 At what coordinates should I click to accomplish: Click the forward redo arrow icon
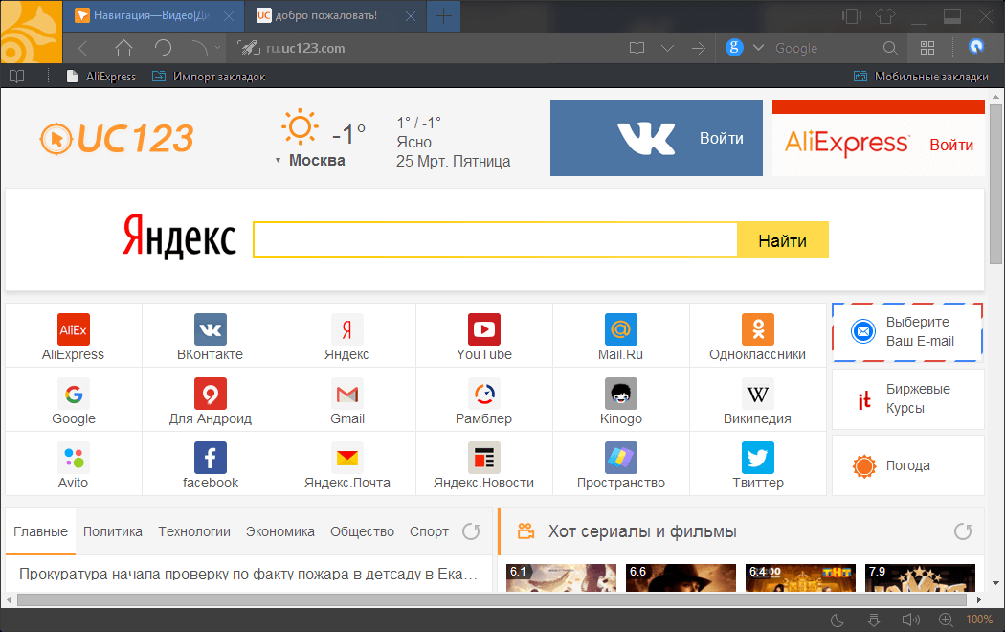(200, 48)
